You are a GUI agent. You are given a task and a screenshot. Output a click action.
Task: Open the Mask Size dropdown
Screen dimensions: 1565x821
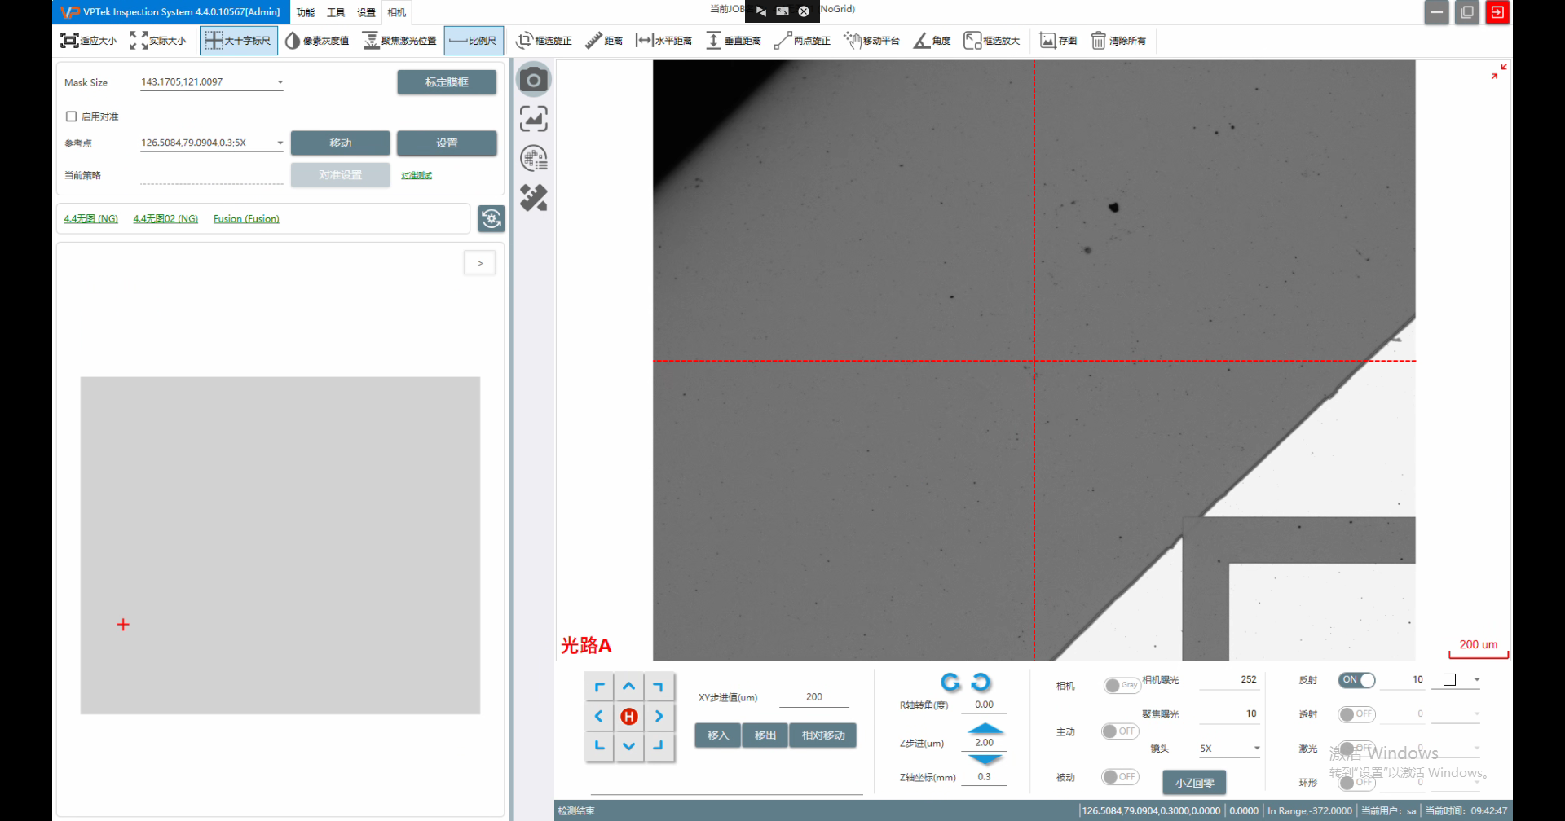pyautogui.click(x=280, y=82)
